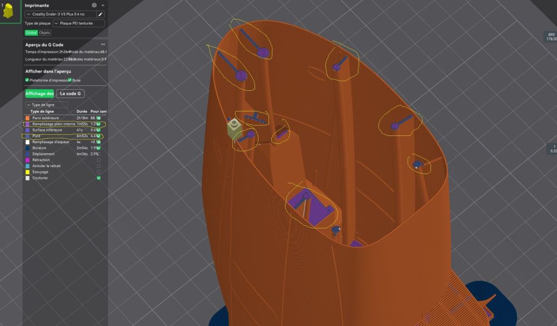Click the Durée column header
Viewport: 557px width, 326px height.
[x=82, y=111]
